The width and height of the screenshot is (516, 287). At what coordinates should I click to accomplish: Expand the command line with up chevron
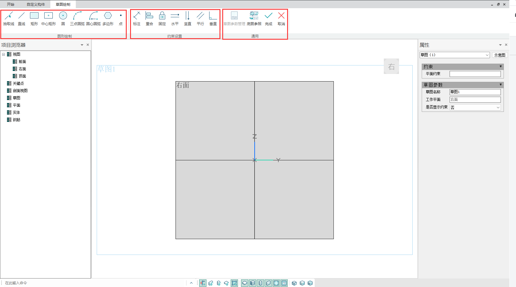coord(191,283)
